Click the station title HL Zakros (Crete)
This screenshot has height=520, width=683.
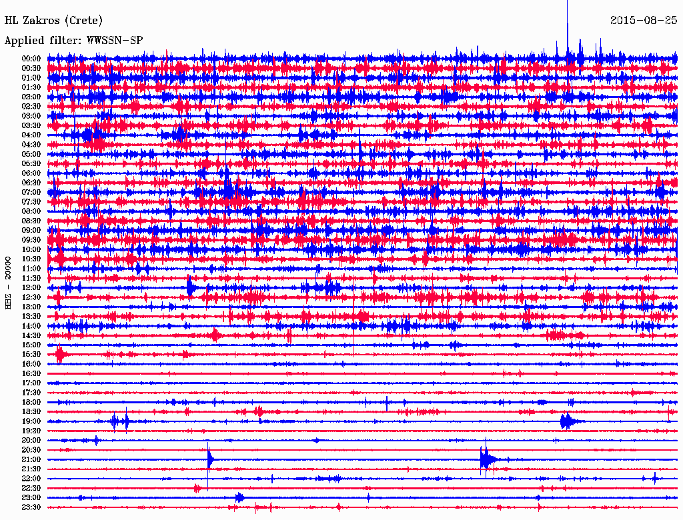click(x=53, y=20)
